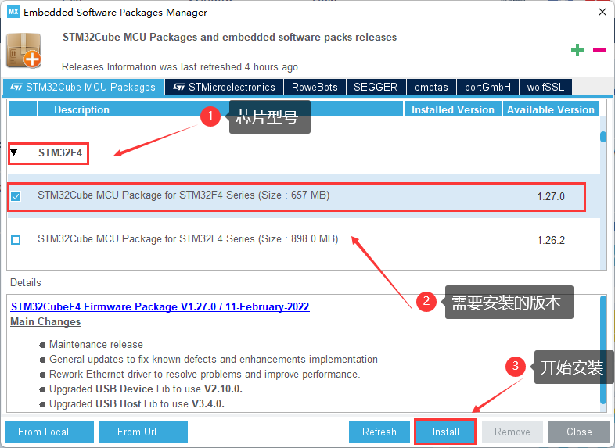Image resolution: width=615 pixels, height=448 pixels.
Task: Click the 1.26.2 available version cell
Action: (551, 240)
